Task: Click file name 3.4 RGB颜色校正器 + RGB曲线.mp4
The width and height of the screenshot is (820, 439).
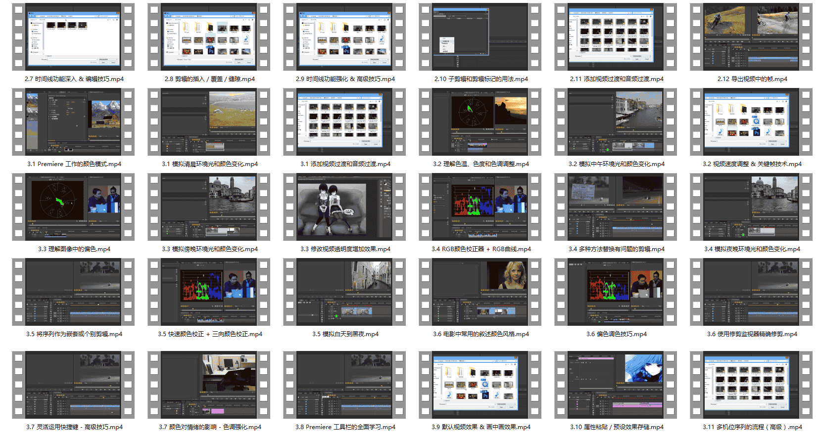Action: pos(481,249)
